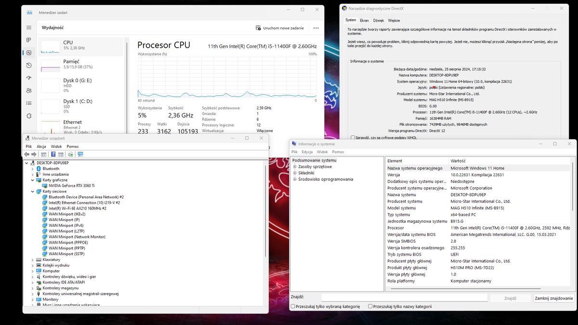
Task: Switch to the 'Ekran' tab in DirectX tool
Action: tap(364, 20)
